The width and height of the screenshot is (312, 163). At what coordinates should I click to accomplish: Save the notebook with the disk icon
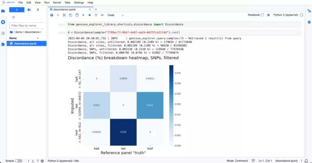[51, 15]
